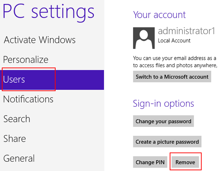Open the Activate Windows settings category
This screenshot has height=171, width=218.
coord(40,40)
